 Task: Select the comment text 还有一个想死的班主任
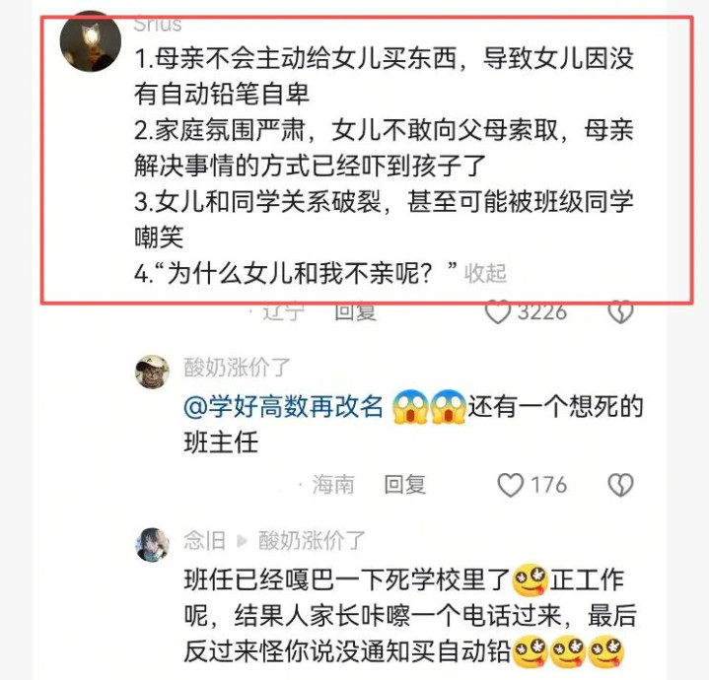pos(413,425)
